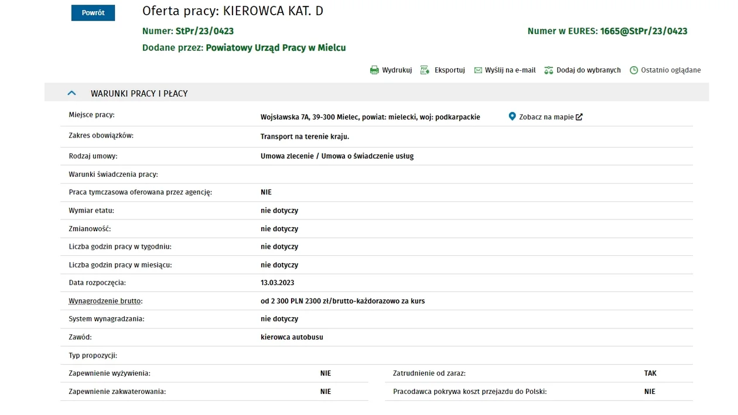The width and height of the screenshot is (738, 415).
Task: Click NIE for Zapewnienie wyżywienia
Action: (326, 373)
